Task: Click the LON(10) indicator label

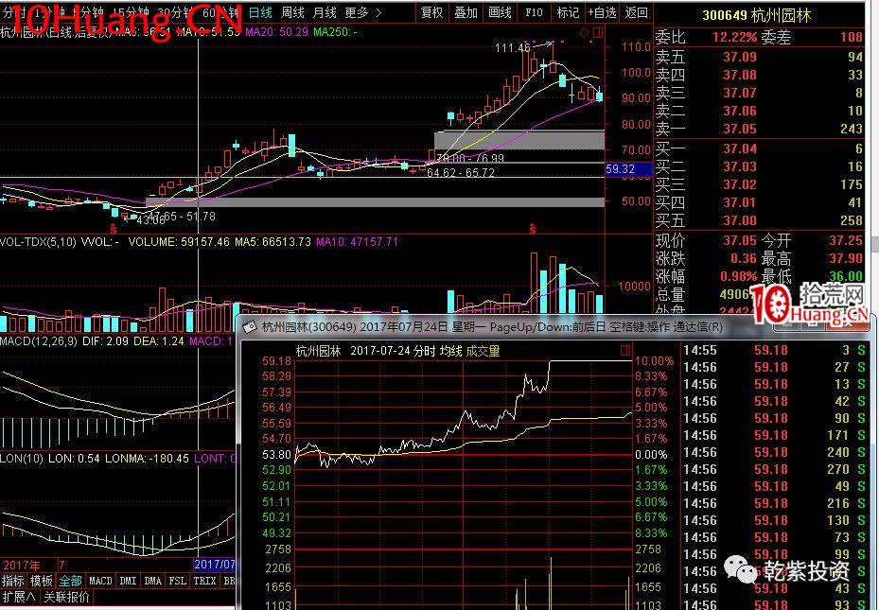Action: [x=22, y=458]
